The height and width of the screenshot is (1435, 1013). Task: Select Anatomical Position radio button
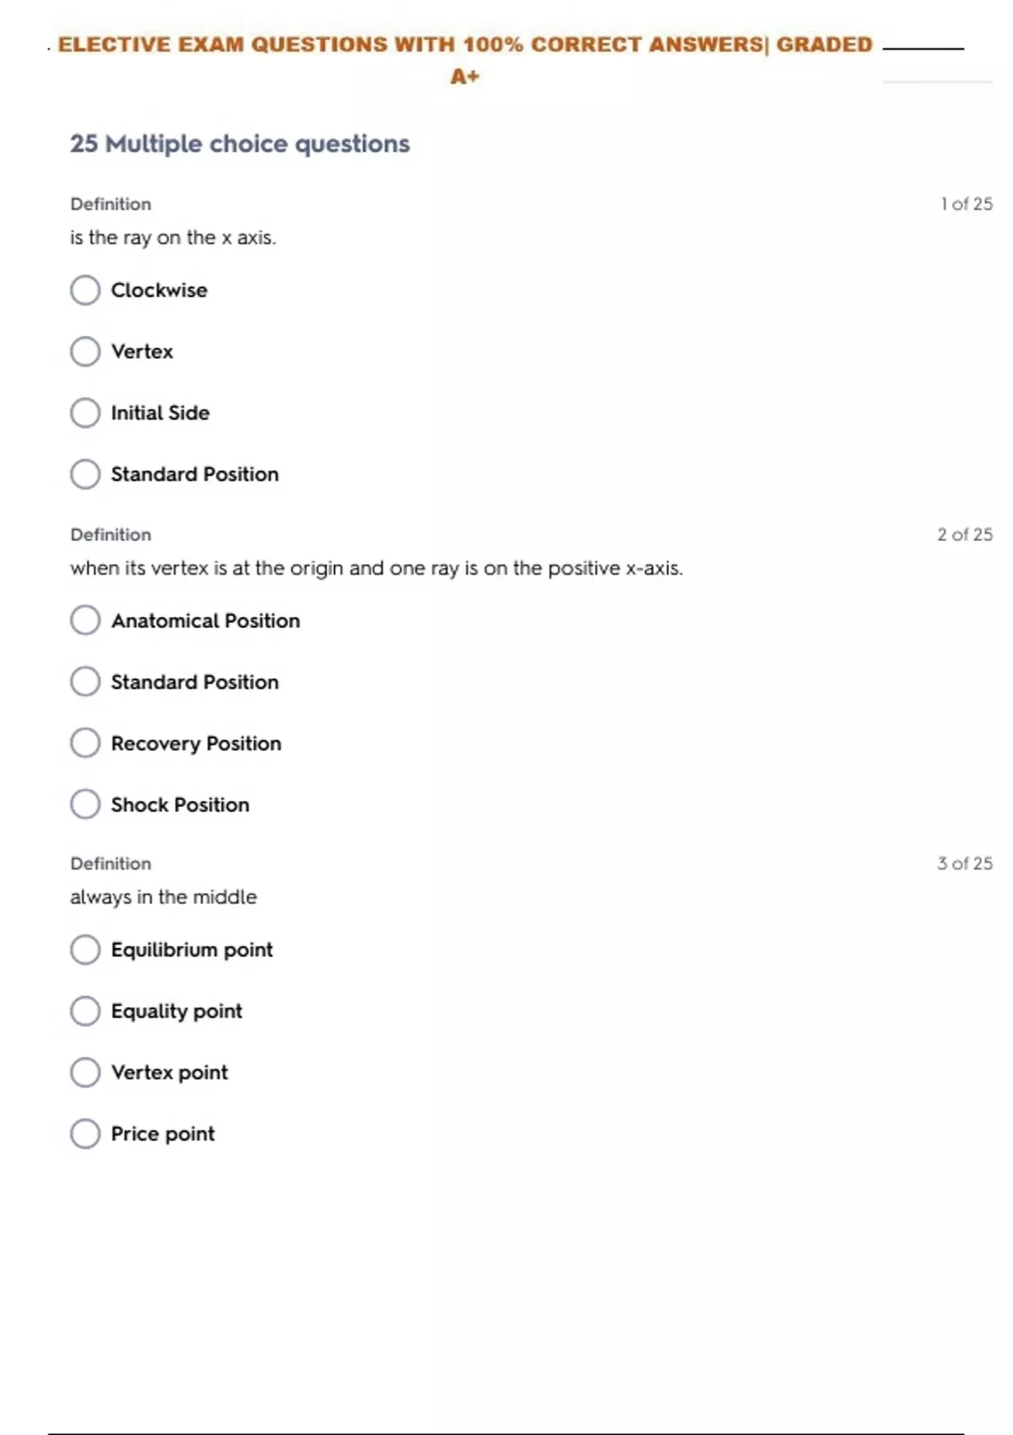[85, 620]
